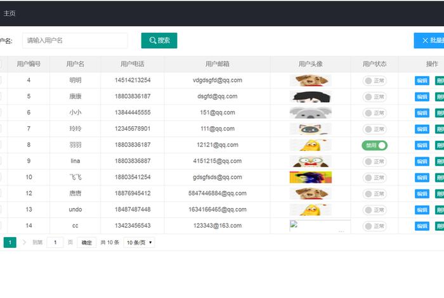Click email 123343@163.com

[218, 226]
